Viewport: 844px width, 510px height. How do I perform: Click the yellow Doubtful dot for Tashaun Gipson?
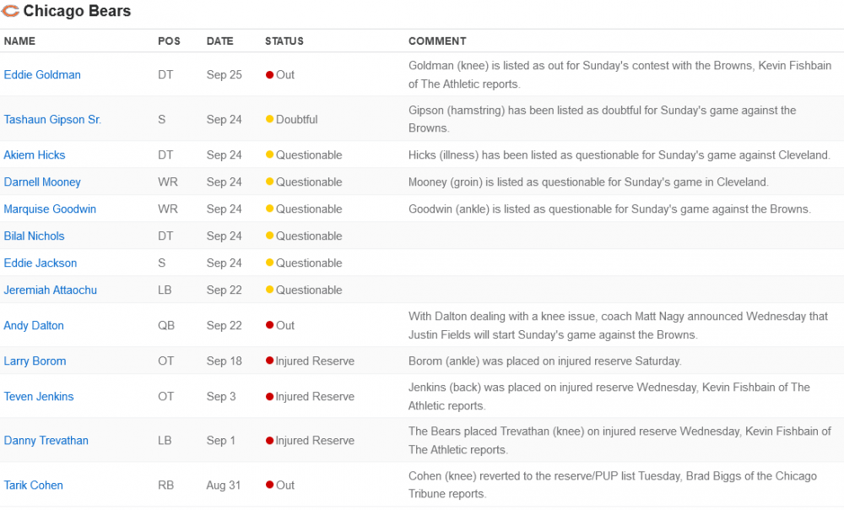click(270, 119)
